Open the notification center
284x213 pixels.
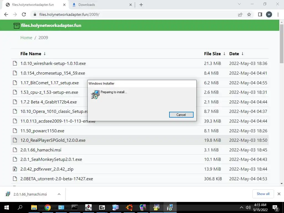click(275, 207)
